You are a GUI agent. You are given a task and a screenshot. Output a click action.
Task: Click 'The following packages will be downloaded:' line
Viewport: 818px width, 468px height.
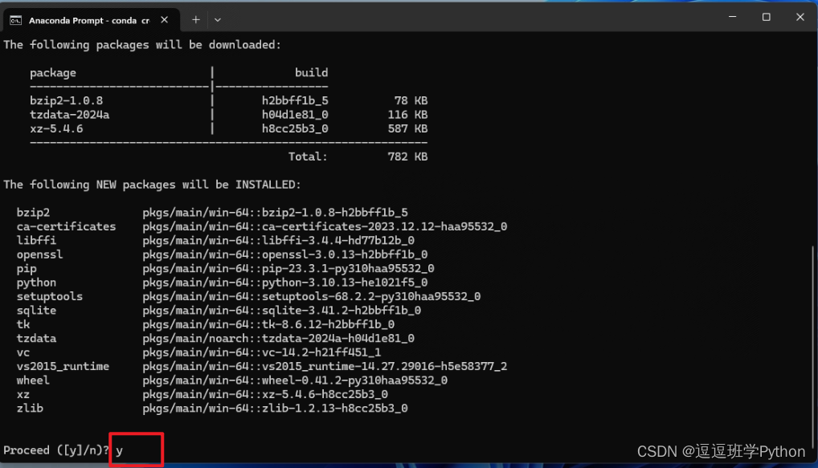click(x=142, y=45)
